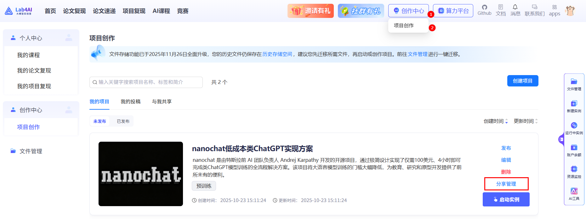
Task: Select the 未发布 filter
Action: tap(100, 121)
